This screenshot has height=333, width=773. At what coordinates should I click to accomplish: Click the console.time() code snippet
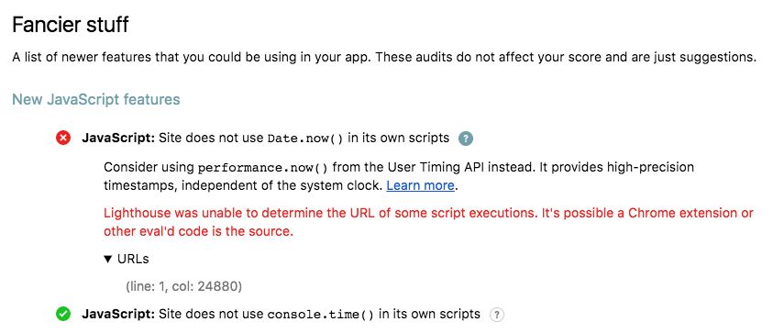(x=320, y=315)
